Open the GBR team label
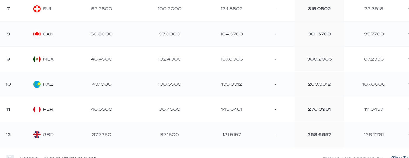409x158 pixels. coord(48,135)
